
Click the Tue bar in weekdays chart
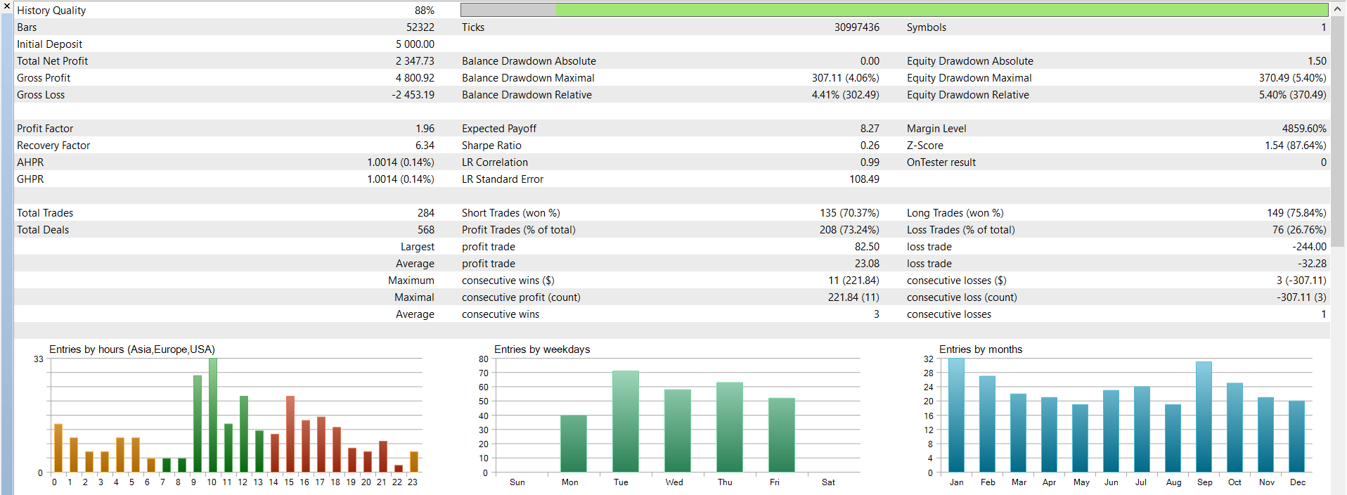pos(625,421)
